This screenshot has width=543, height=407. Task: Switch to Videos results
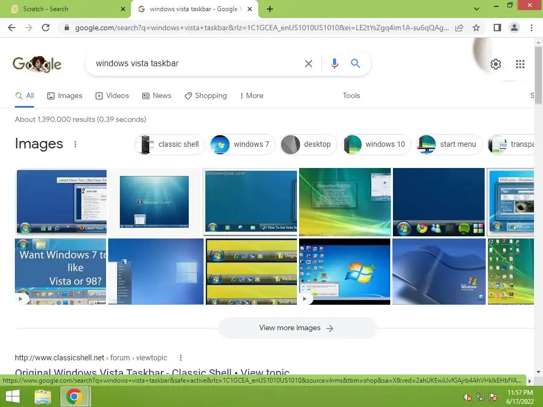click(112, 96)
